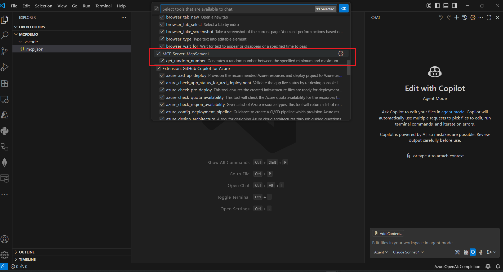Uncheck azure_azd_up_deploy tool
The width and height of the screenshot is (503, 272).
coord(162,75)
